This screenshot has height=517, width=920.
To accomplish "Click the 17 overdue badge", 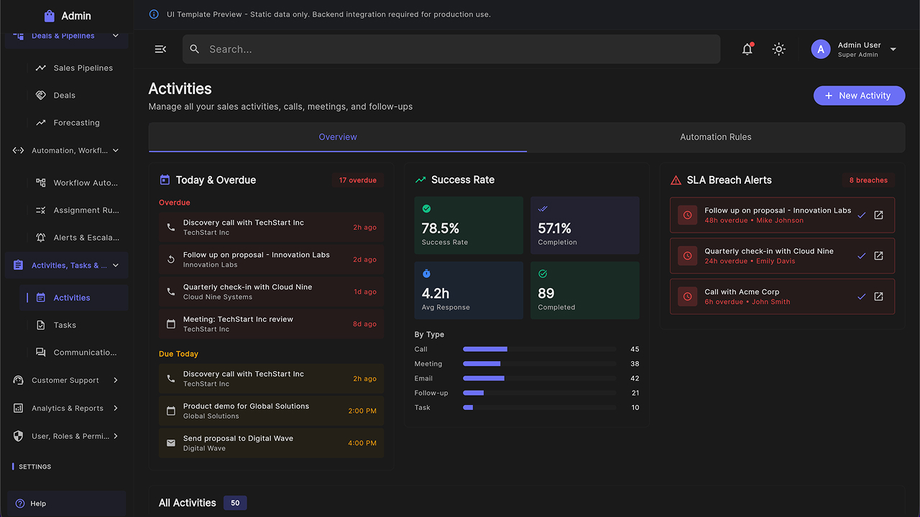I will 358,180.
